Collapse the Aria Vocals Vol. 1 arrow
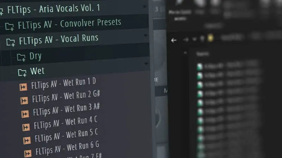Screen dimensions: 282x158 [145, 7]
